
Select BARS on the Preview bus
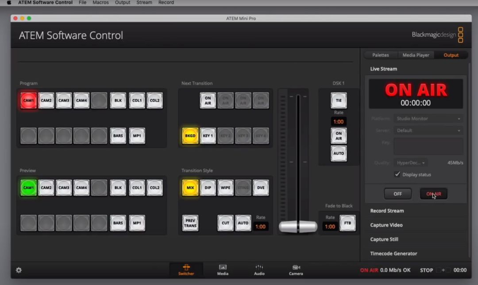(x=118, y=223)
